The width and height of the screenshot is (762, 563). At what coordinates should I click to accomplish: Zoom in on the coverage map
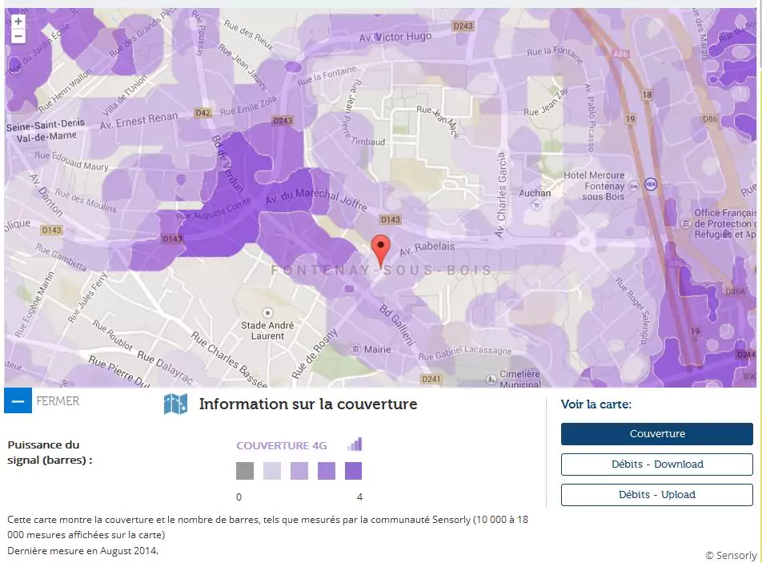18,22
